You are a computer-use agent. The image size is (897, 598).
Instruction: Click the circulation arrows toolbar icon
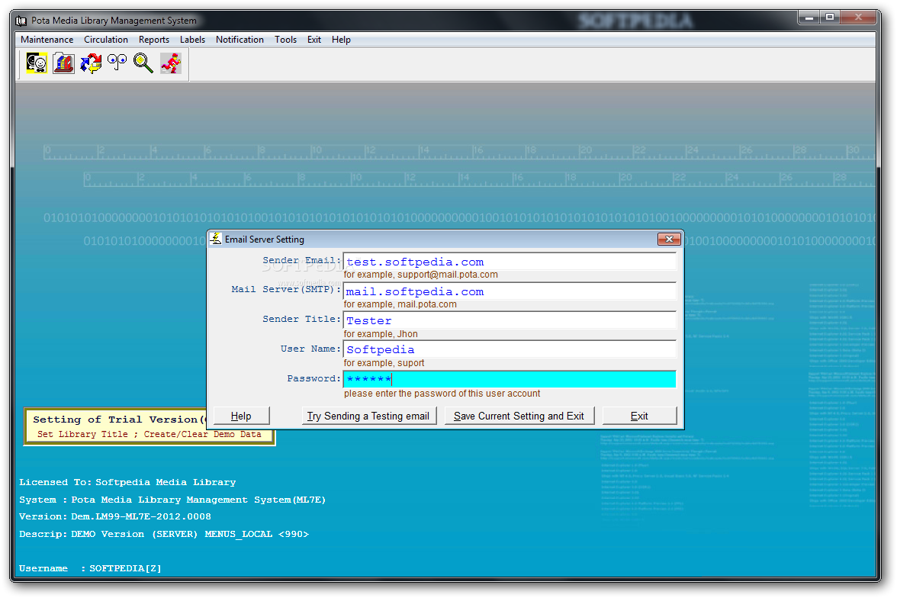coord(90,63)
